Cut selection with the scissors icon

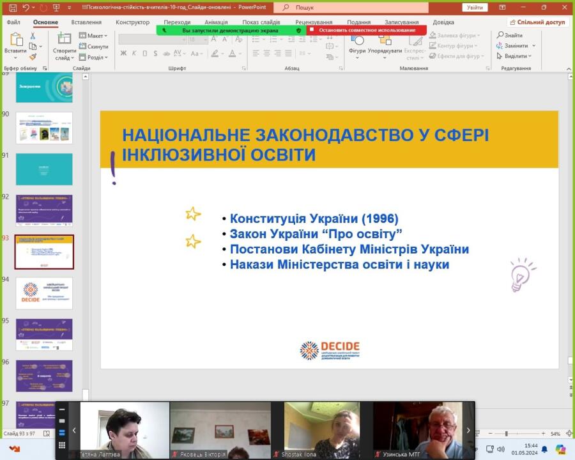33,36
